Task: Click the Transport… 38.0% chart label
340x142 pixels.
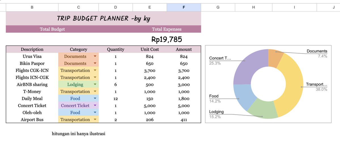Action: coord(317,87)
